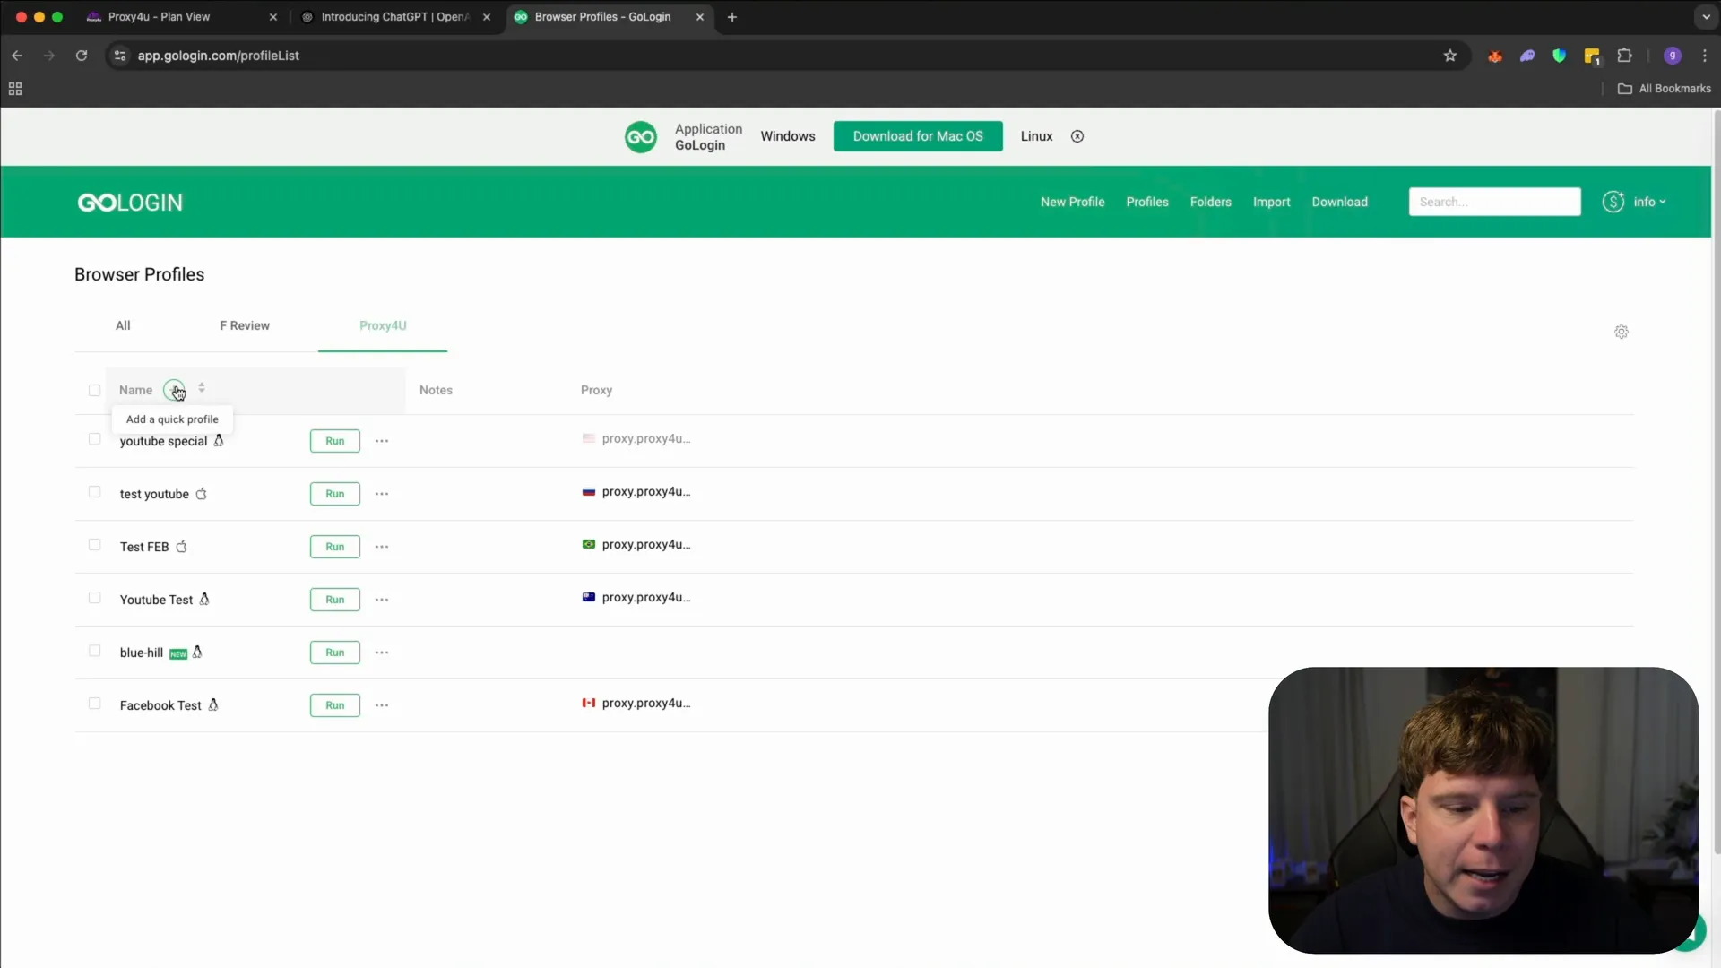Click the Chrome profile avatar icon

pyautogui.click(x=1672, y=56)
